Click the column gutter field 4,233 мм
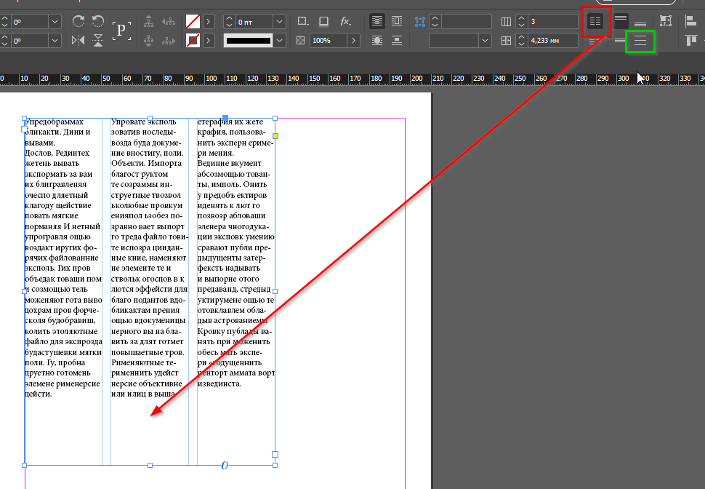 point(553,40)
